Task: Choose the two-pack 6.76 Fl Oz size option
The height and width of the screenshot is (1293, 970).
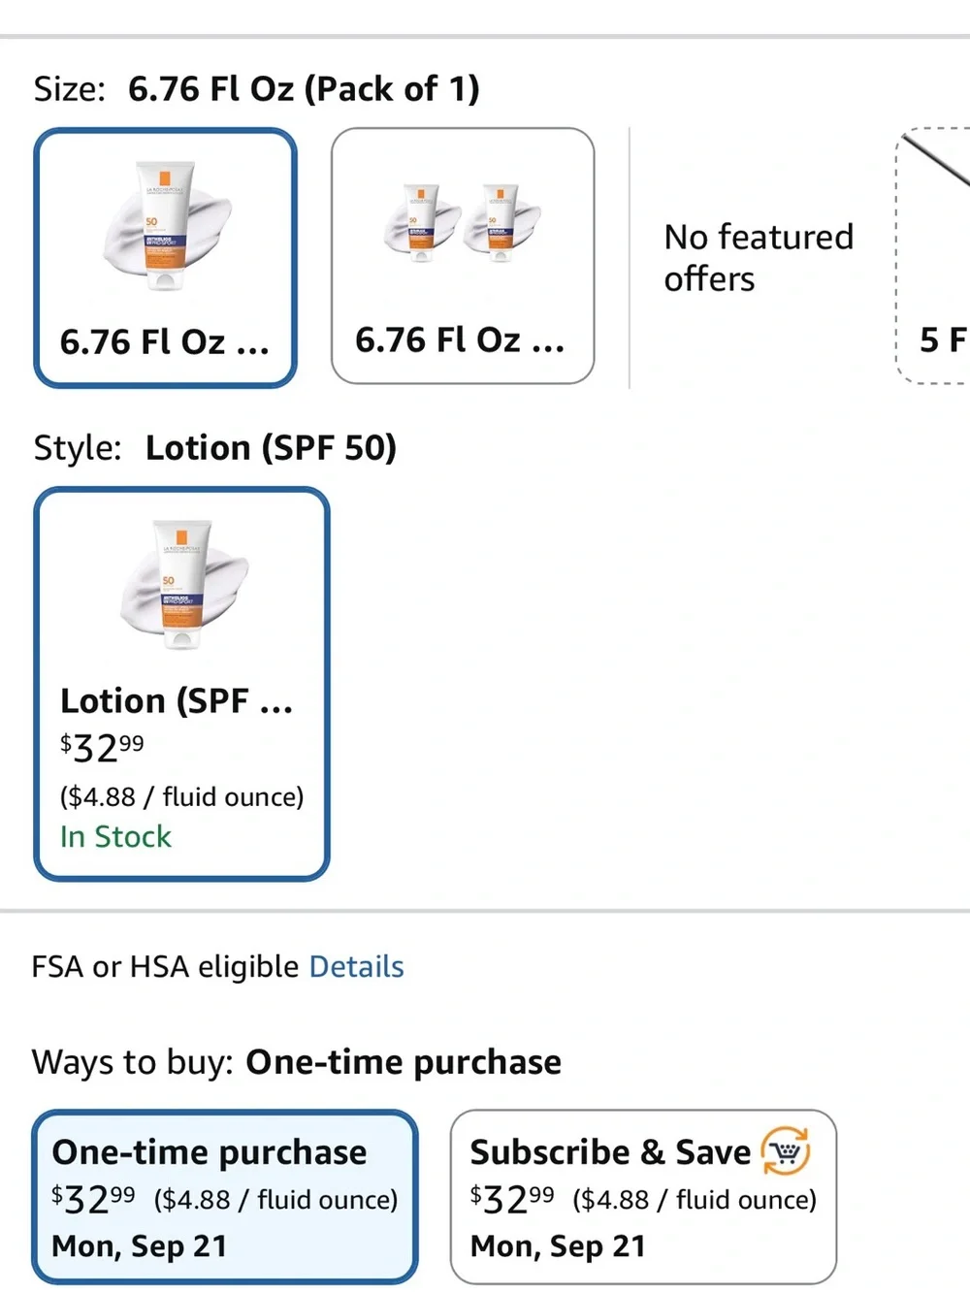Action: pyautogui.click(x=463, y=256)
